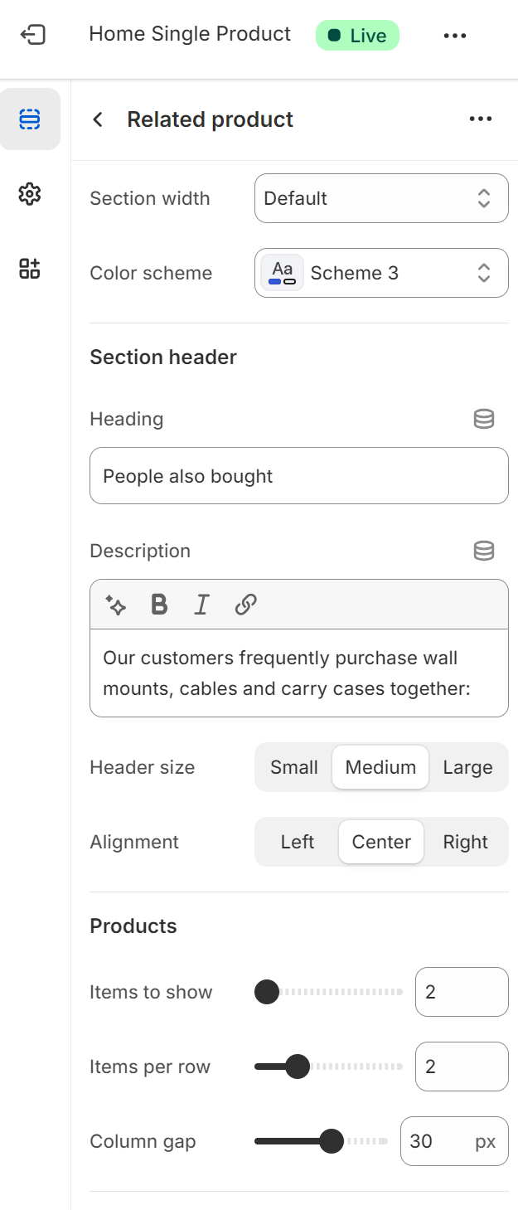Image resolution: width=518 pixels, height=1210 pixels.
Task: Open the AI writing assistant in Description
Action: [x=117, y=605]
